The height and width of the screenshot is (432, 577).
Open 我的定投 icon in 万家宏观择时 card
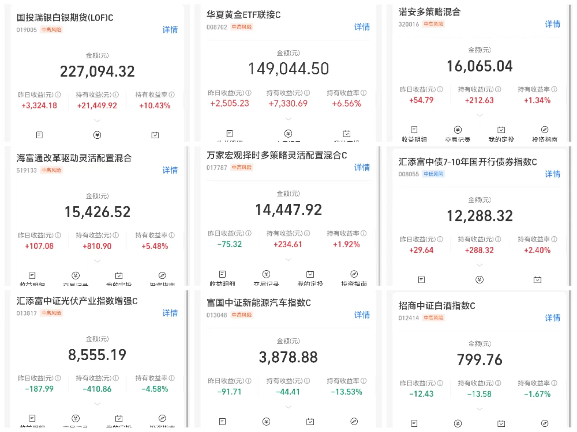click(310, 274)
